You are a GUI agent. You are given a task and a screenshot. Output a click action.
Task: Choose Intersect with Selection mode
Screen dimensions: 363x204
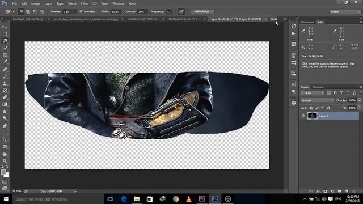41,11
